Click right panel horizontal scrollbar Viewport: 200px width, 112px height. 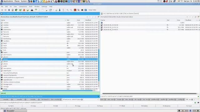pos(149,94)
